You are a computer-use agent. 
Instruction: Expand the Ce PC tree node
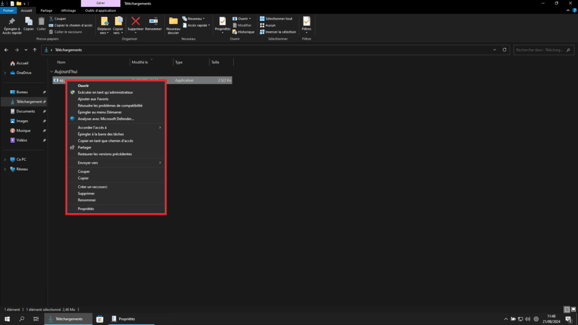pyautogui.click(x=5, y=160)
